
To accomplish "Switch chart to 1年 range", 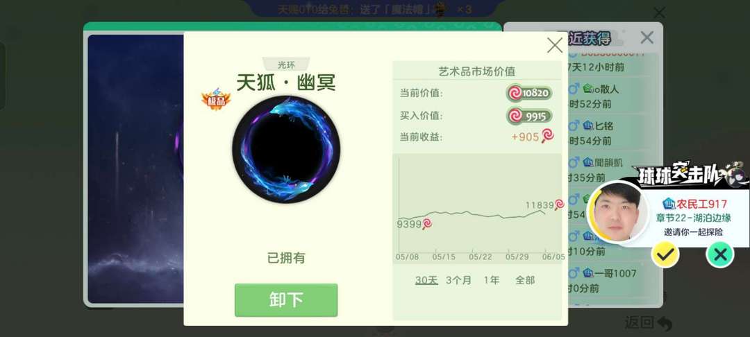I will click(x=491, y=280).
